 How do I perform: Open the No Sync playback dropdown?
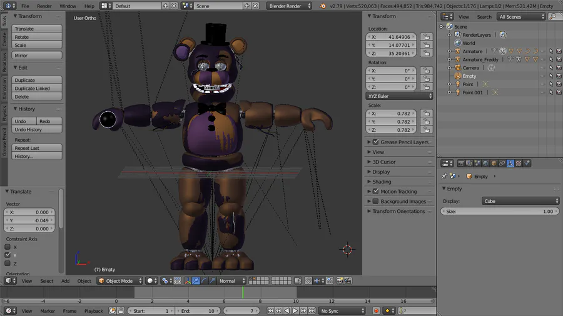[x=342, y=311]
